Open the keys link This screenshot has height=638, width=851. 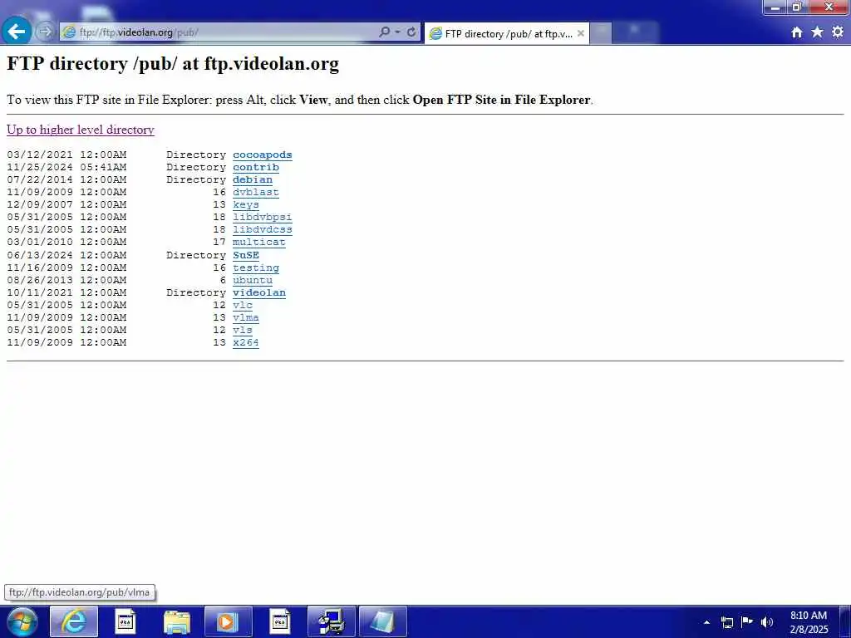(x=246, y=204)
